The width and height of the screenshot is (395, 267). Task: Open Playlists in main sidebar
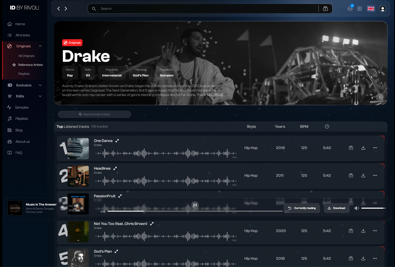click(x=21, y=119)
